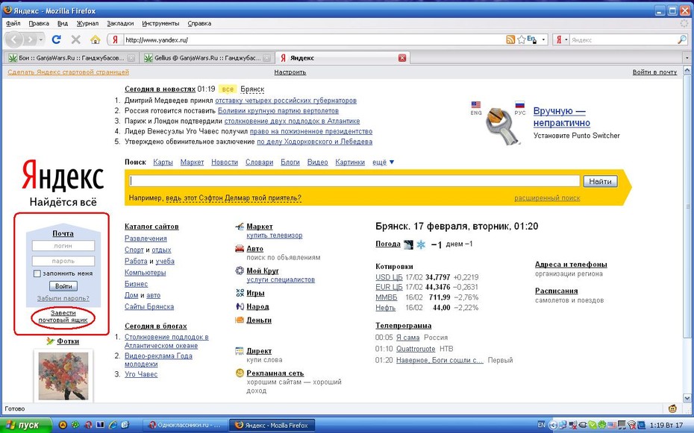Image resolution: width=694 pixels, height=433 pixels.
Task: Click the РУС Russian flag icon
Action: coord(519,105)
